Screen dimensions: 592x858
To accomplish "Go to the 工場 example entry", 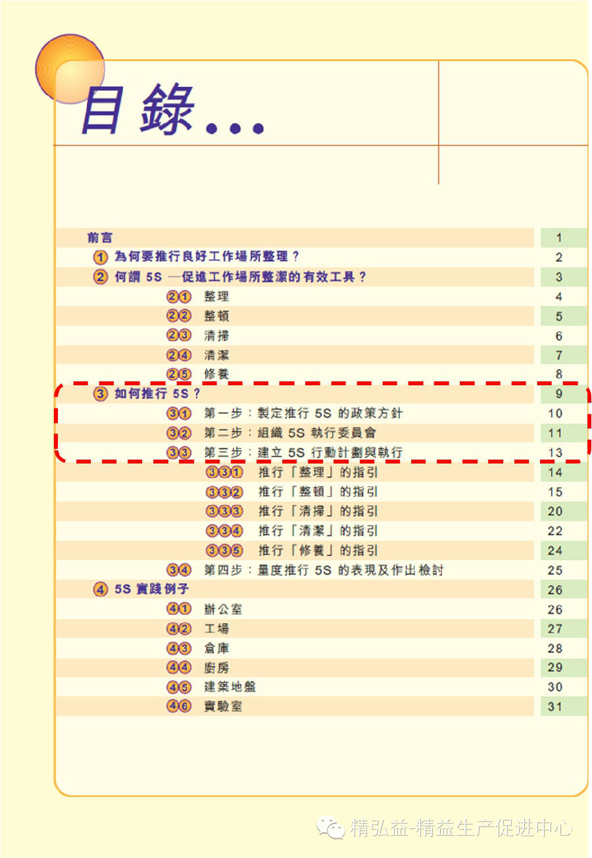I will point(216,629).
